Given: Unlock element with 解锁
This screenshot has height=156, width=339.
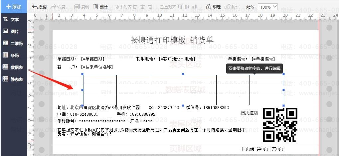Looking at the screenshot, I should [x=232, y=7].
